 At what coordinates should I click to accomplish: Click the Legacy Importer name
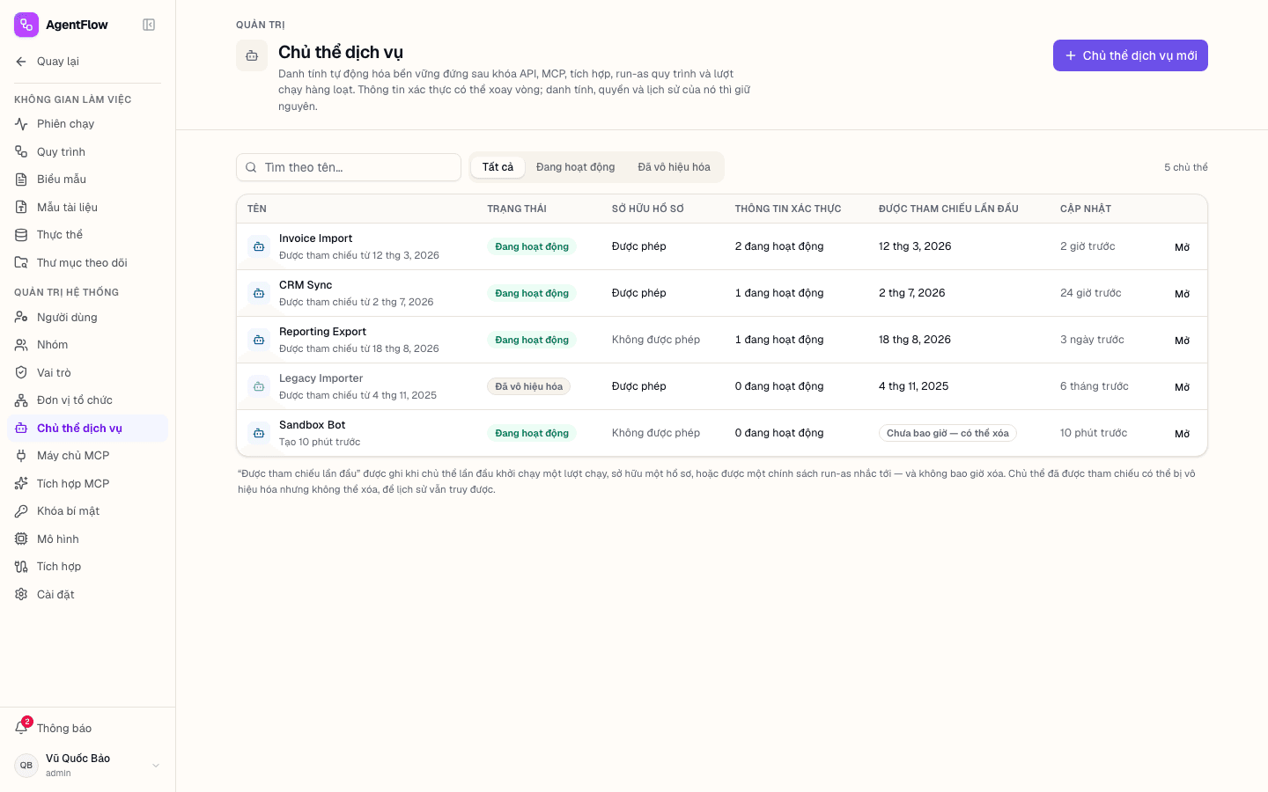point(321,378)
